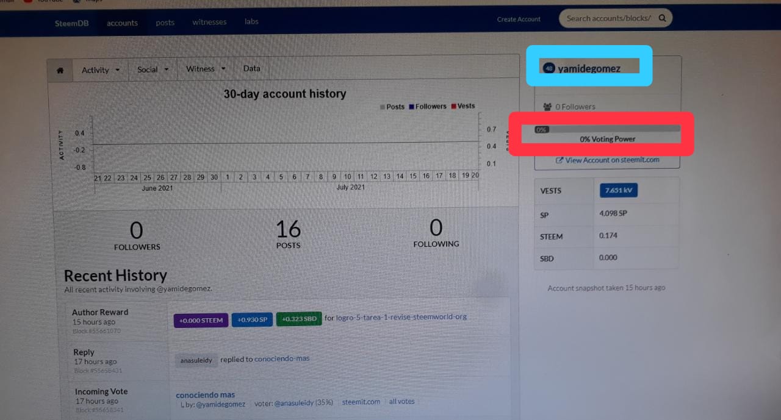Click the Author Reward row label
This screenshot has height=420, width=781.
[x=100, y=312]
